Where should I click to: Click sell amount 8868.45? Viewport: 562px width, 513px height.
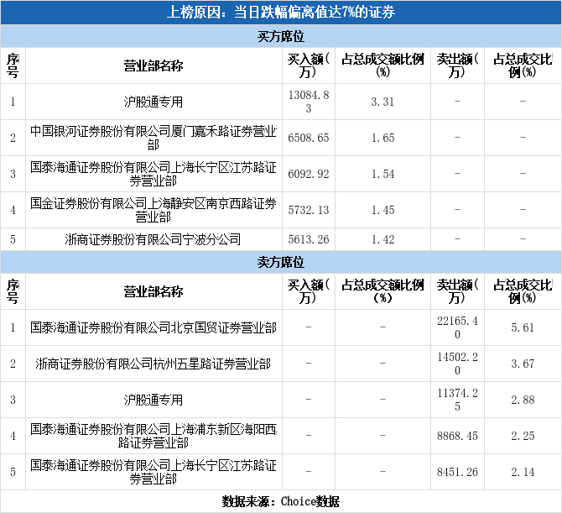coord(457,436)
